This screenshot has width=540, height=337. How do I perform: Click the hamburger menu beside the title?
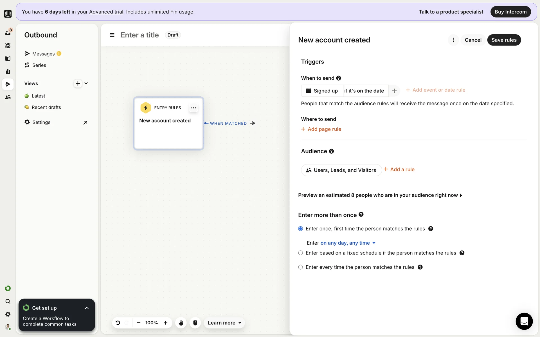click(x=112, y=35)
